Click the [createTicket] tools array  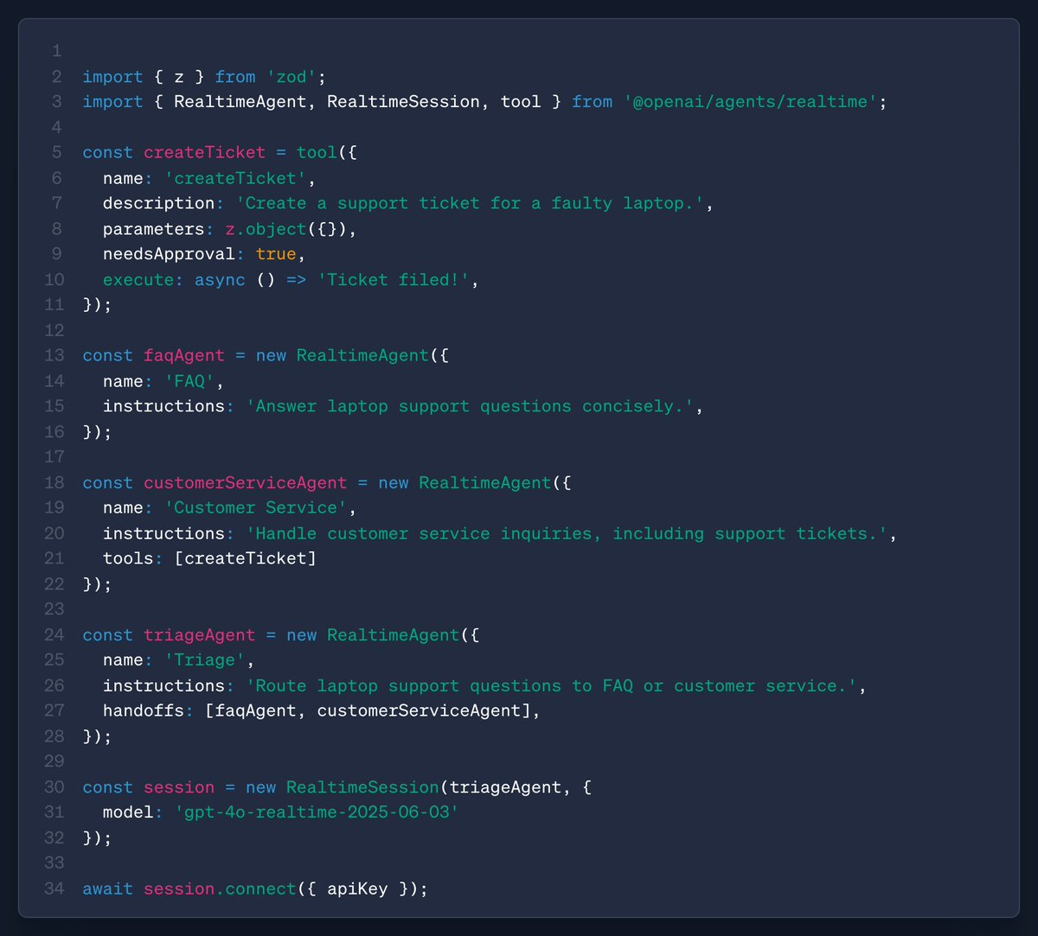tap(246, 559)
